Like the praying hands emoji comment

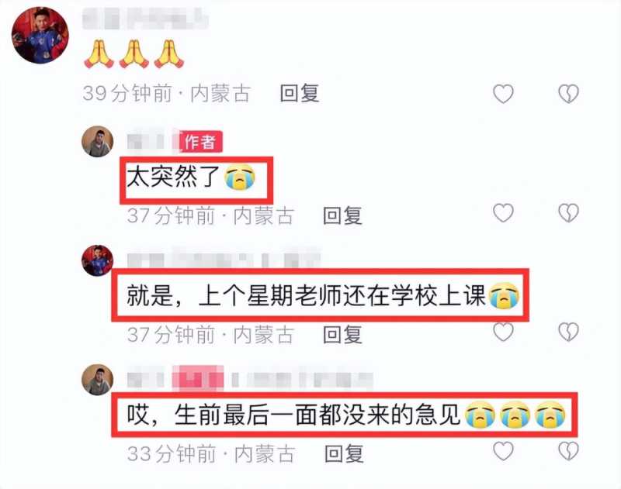[x=503, y=94]
